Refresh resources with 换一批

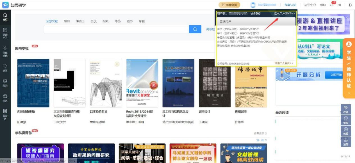[x=261, y=140]
